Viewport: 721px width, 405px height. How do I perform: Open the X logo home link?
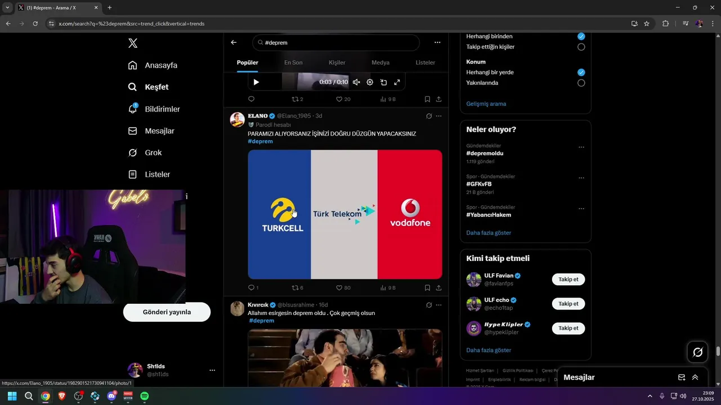click(132, 43)
